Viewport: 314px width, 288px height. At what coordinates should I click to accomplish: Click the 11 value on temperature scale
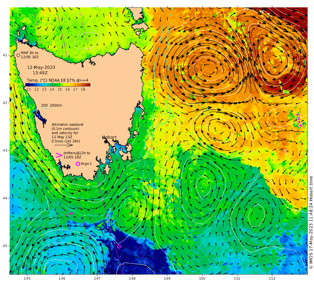click(x=29, y=89)
